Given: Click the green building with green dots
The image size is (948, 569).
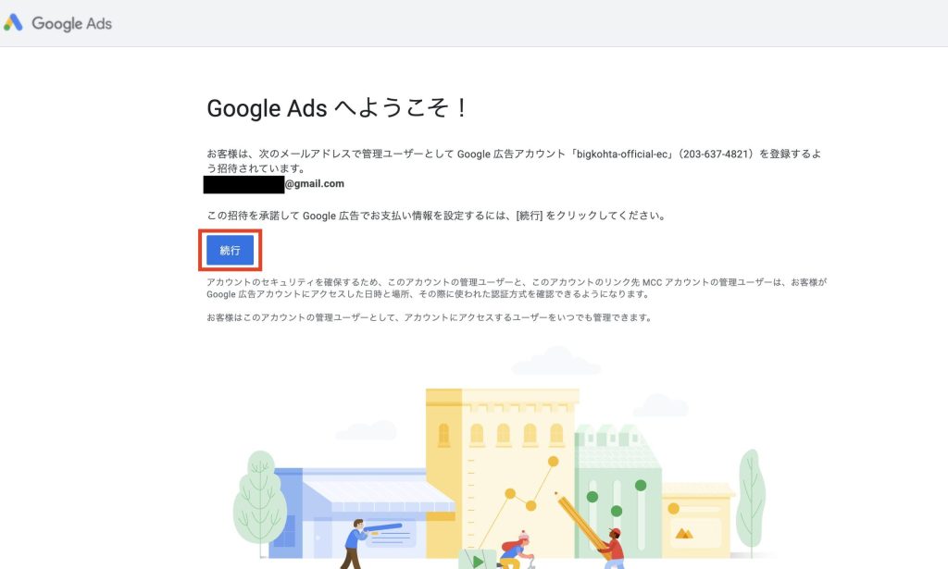Looking at the screenshot, I should click(617, 492).
